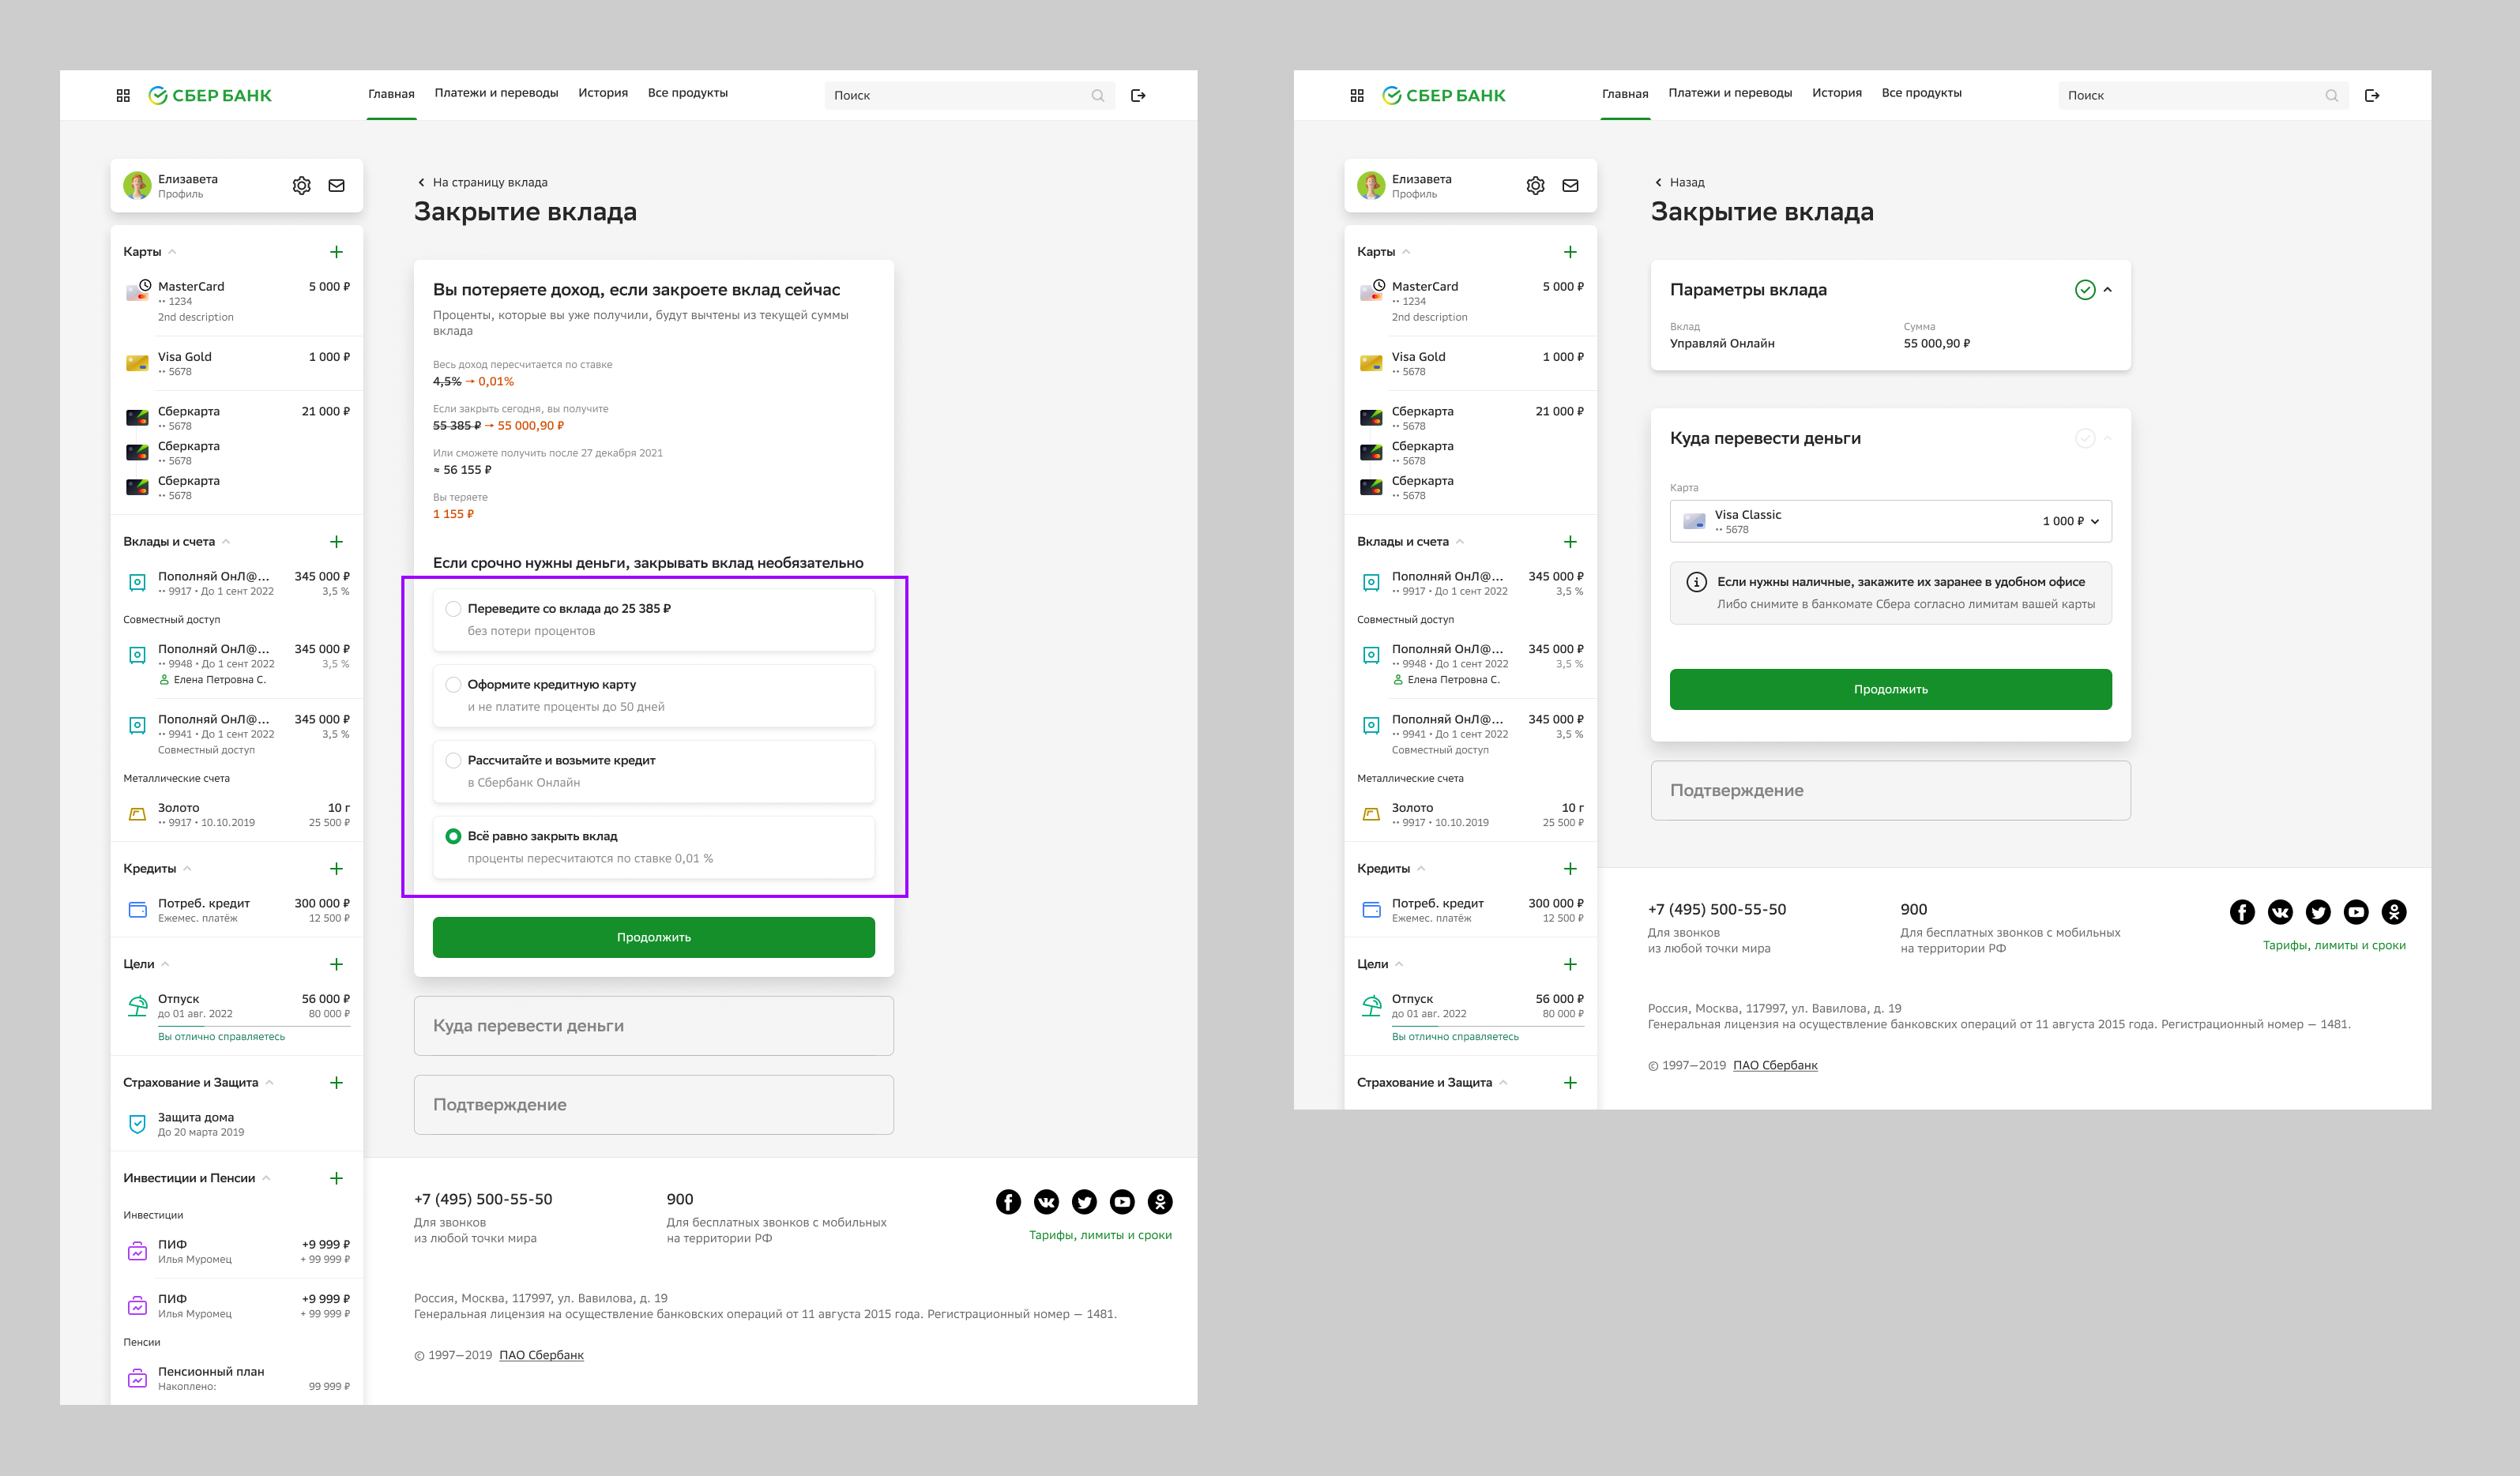Open the mail envelope icon in right screen
2520x1476 pixels.
click(x=1570, y=186)
